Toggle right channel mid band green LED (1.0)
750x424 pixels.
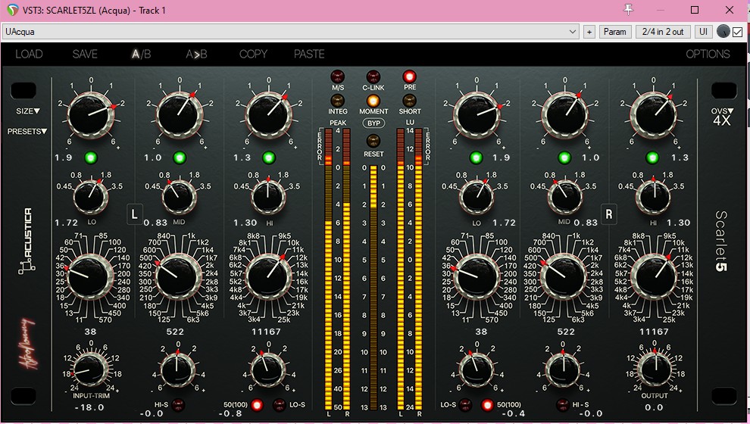[x=564, y=157]
